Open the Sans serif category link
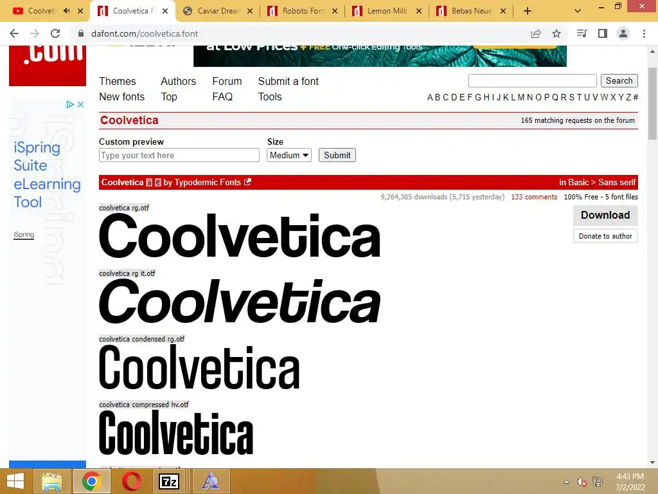The image size is (658, 494). click(x=617, y=182)
